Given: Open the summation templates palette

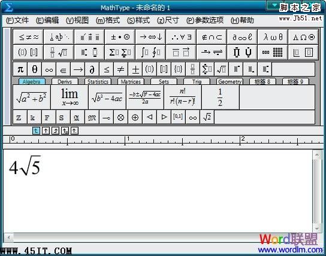Looking at the screenshot, I should coord(120,52).
